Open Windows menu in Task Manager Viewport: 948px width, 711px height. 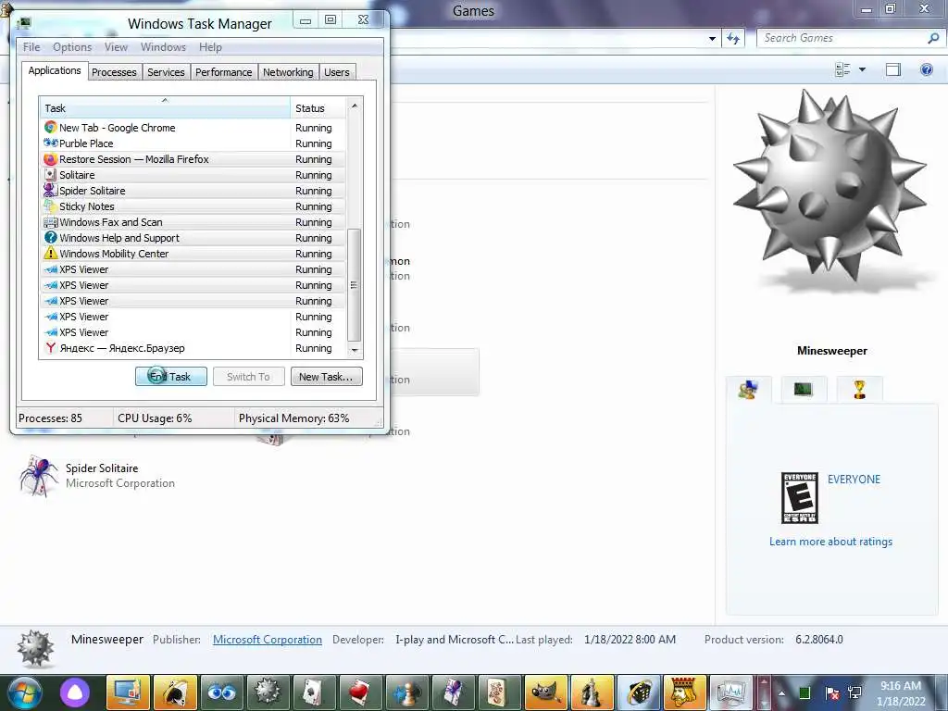coord(163,47)
